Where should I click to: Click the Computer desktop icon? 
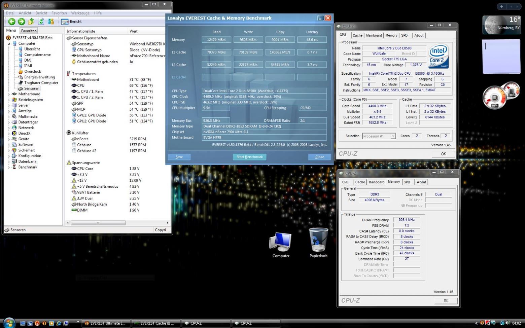281,245
